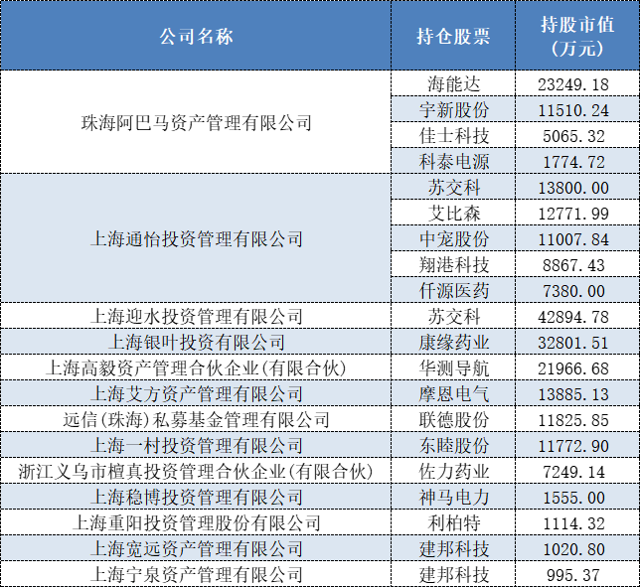Select the 上海宽远资产管理有限公司 cell
The width and height of the screenshot is (640, 587).
pyautogui.click(x=196, y=548)
